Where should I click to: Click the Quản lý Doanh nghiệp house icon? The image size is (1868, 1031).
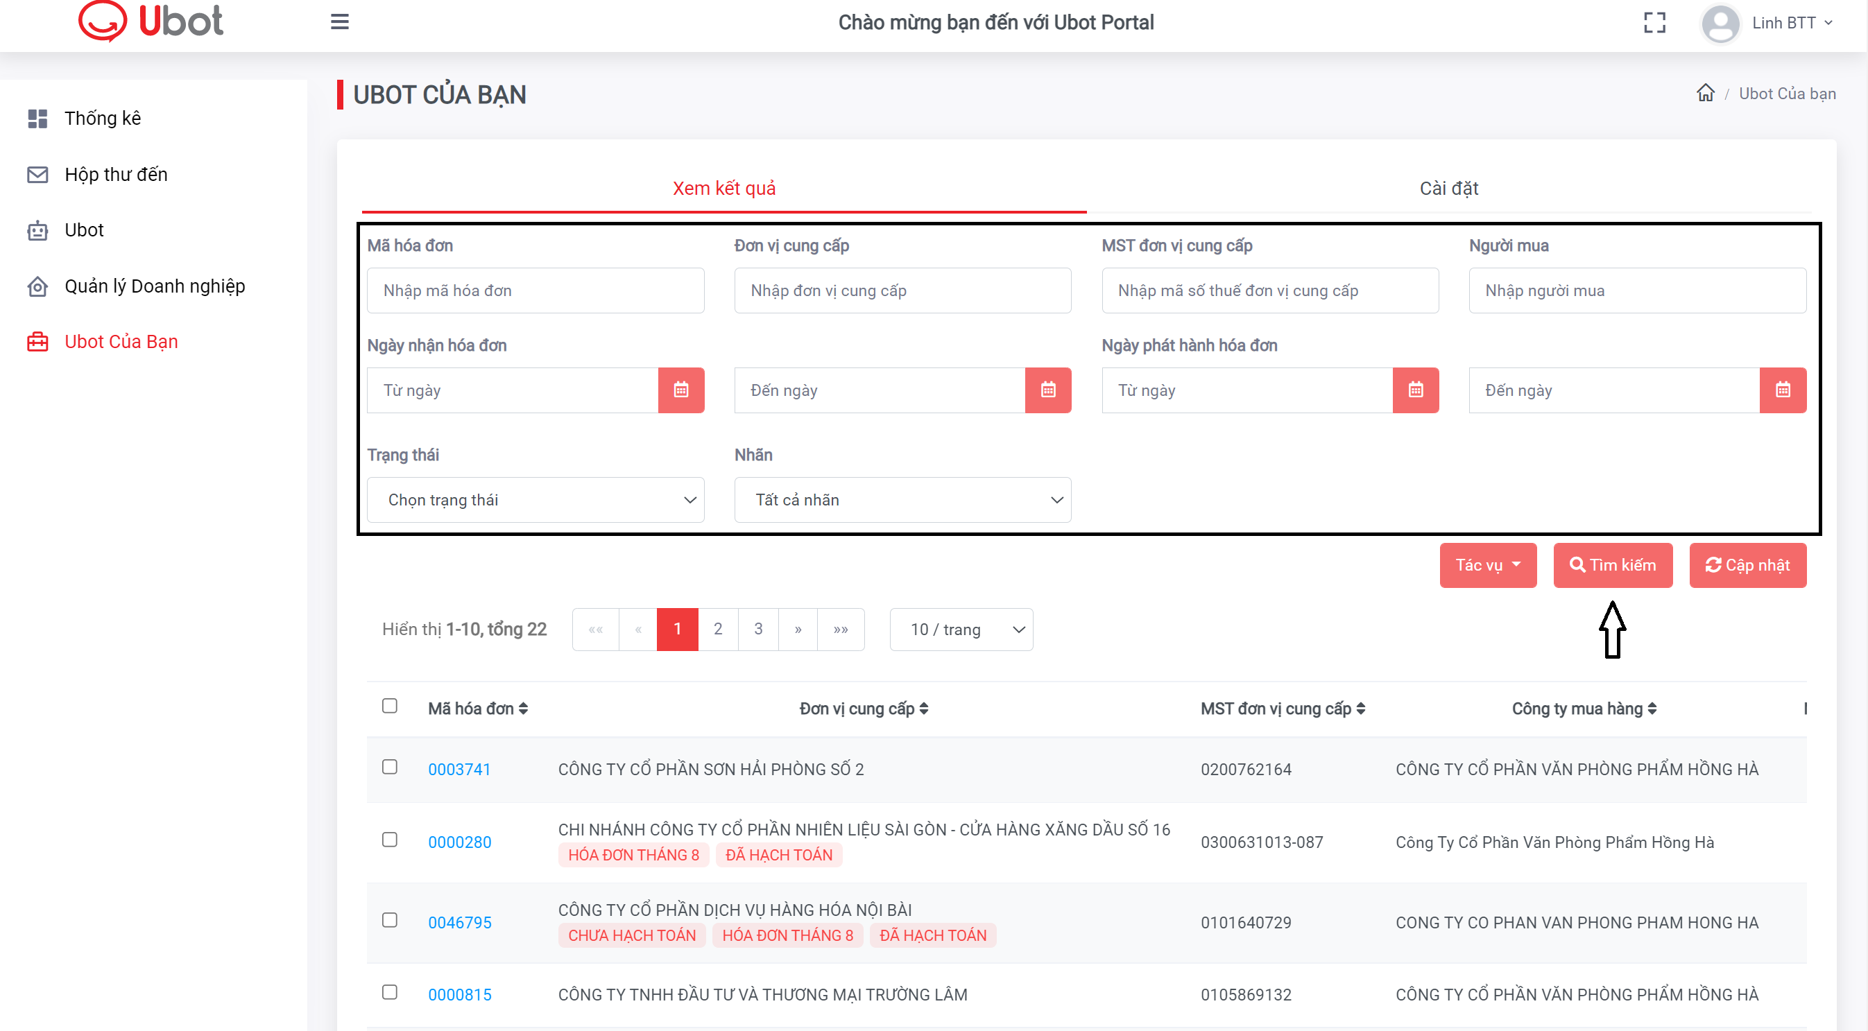point(37,286)
